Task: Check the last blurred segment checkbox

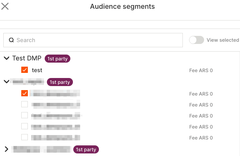Action: [x=25, y=137]
